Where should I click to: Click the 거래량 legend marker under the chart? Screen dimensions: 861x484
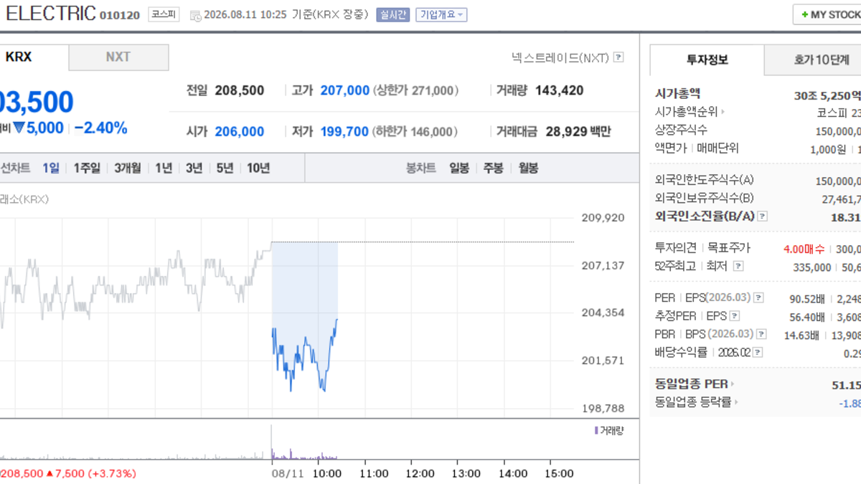596,430
